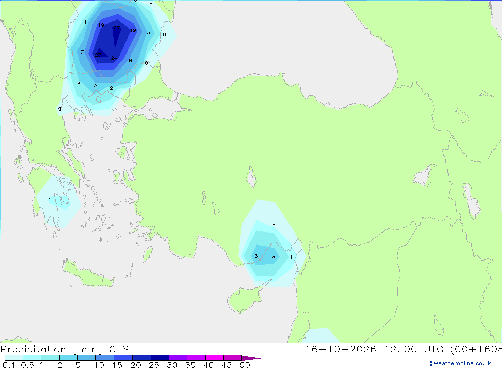
Task: Click legend tick label '10'
Action: (x=99, y=365)
